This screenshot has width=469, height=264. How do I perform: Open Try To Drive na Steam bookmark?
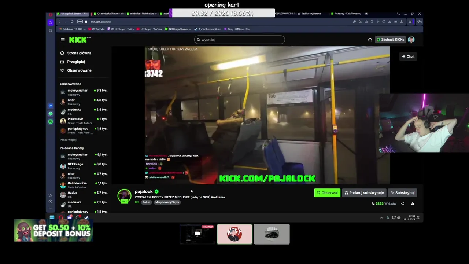pyautogui.click(x=207, y=29)
